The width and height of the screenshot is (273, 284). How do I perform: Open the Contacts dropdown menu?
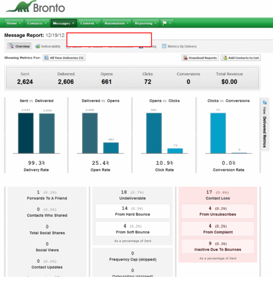click(37, 23)
